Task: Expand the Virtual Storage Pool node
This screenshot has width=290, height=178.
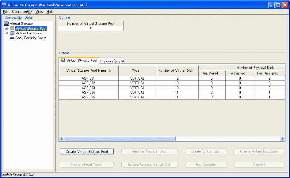Action: point(6,28)
